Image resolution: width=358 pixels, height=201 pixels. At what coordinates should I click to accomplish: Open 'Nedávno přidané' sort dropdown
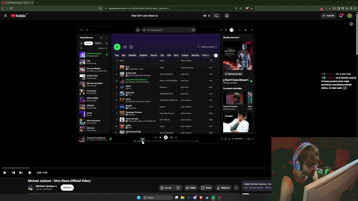coord(209,47)
